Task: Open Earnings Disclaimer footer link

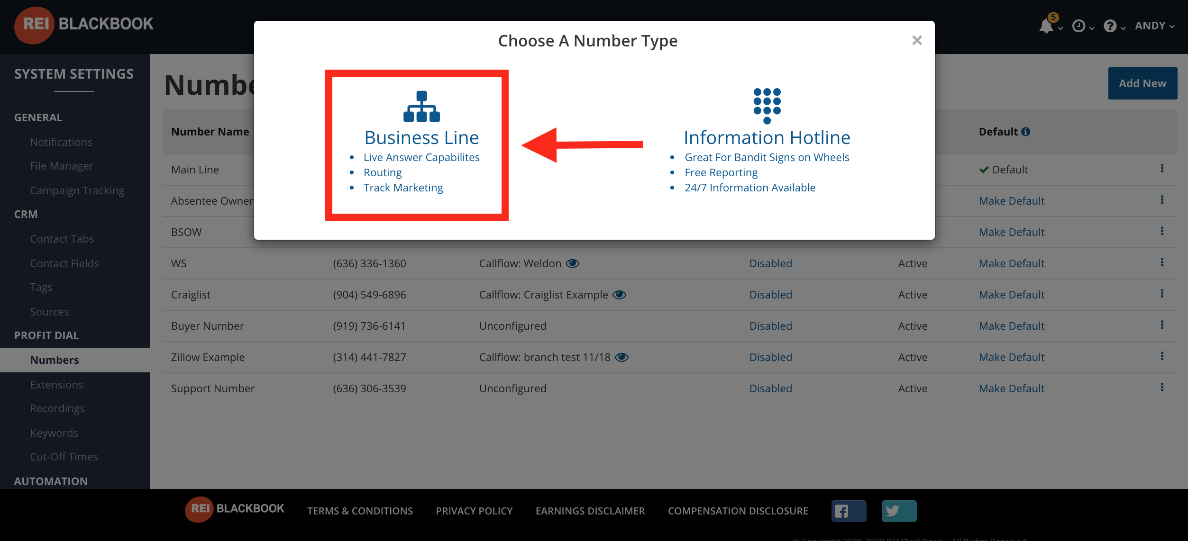Action: click(x=590, y=511)
